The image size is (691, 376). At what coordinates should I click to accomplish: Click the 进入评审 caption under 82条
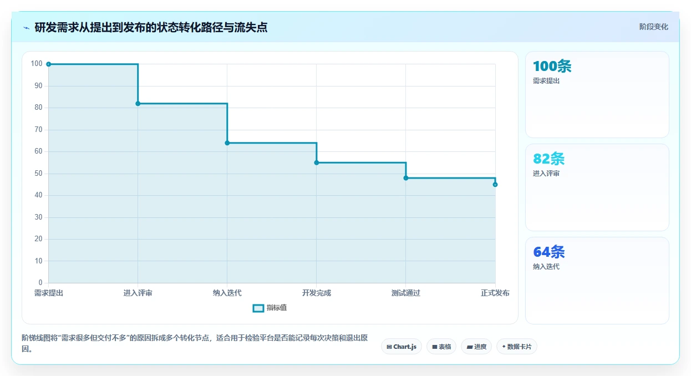(x=546, y=174)
